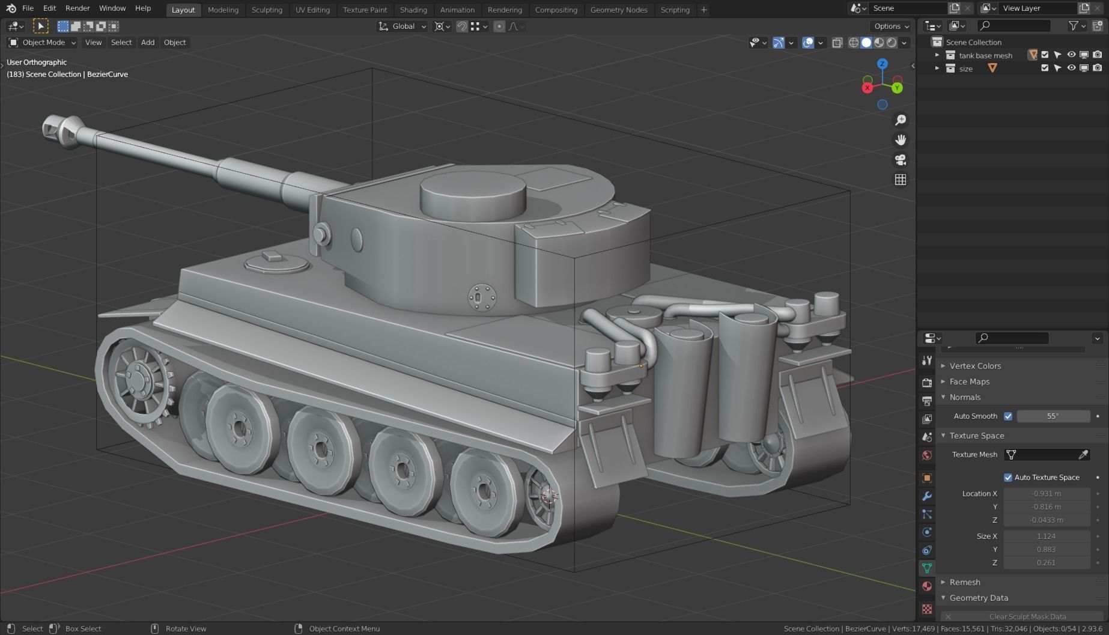Toggle X-ray view icon
The width and height of the screenshot is (1109, 635).
(837, 43)
